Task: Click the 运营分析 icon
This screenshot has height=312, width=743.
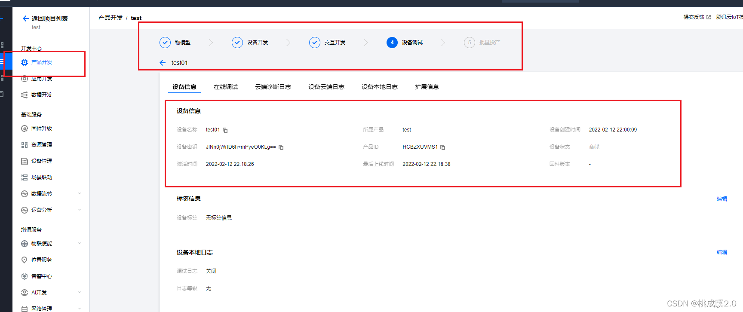Action: click(x=25, y=210)
